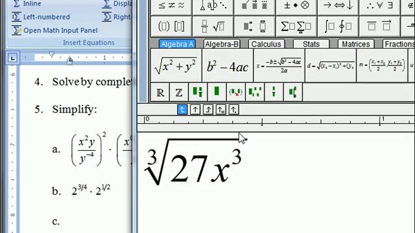
Task: Insert a Left-numbered equation in Word
Action: coord(41,17)
